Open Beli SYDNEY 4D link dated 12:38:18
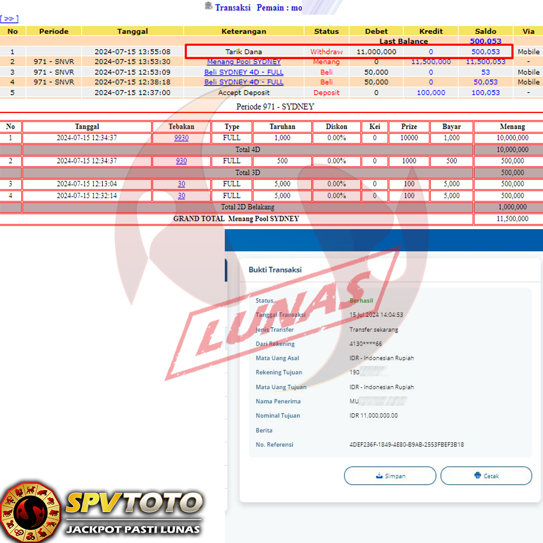Image resolution: width=543 pixels, height=543 pixels. pyautogui.click(x=244, y=83)
